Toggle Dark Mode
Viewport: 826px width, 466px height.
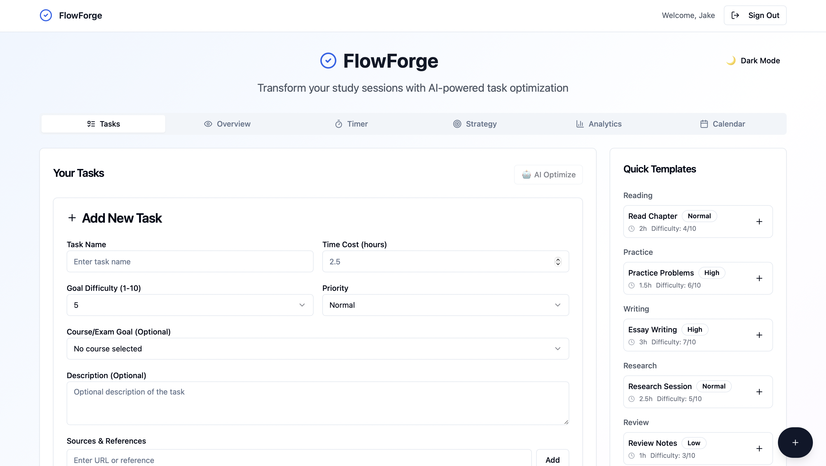(753, 61)
